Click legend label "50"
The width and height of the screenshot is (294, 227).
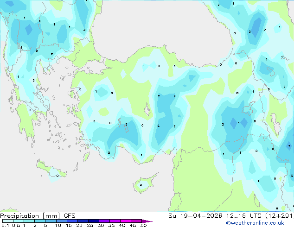point(143,225)
